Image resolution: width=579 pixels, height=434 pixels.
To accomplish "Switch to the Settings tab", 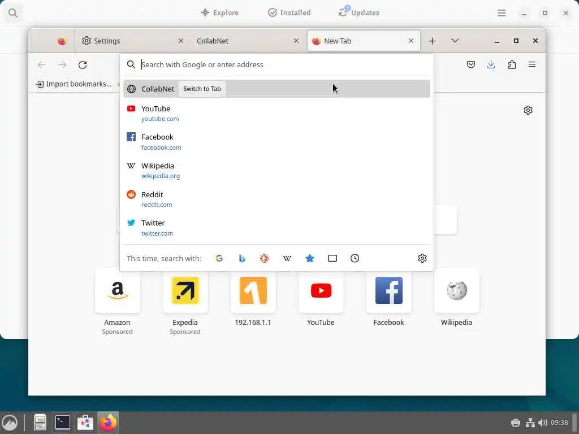I will (x=132, y=41).
